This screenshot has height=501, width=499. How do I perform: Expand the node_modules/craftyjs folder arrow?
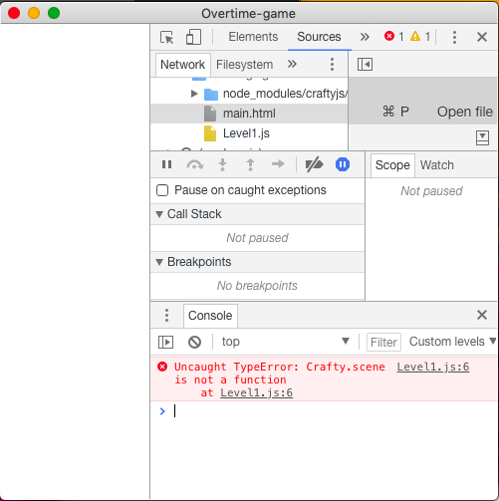click(194, 94)
